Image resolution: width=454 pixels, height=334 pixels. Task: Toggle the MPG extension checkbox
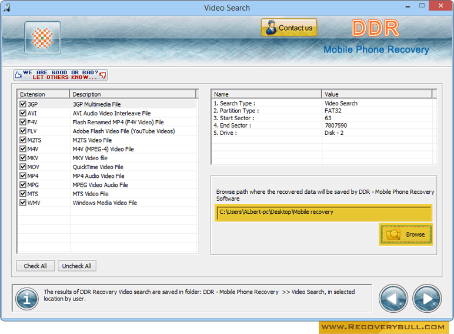[x=23, y=185]
